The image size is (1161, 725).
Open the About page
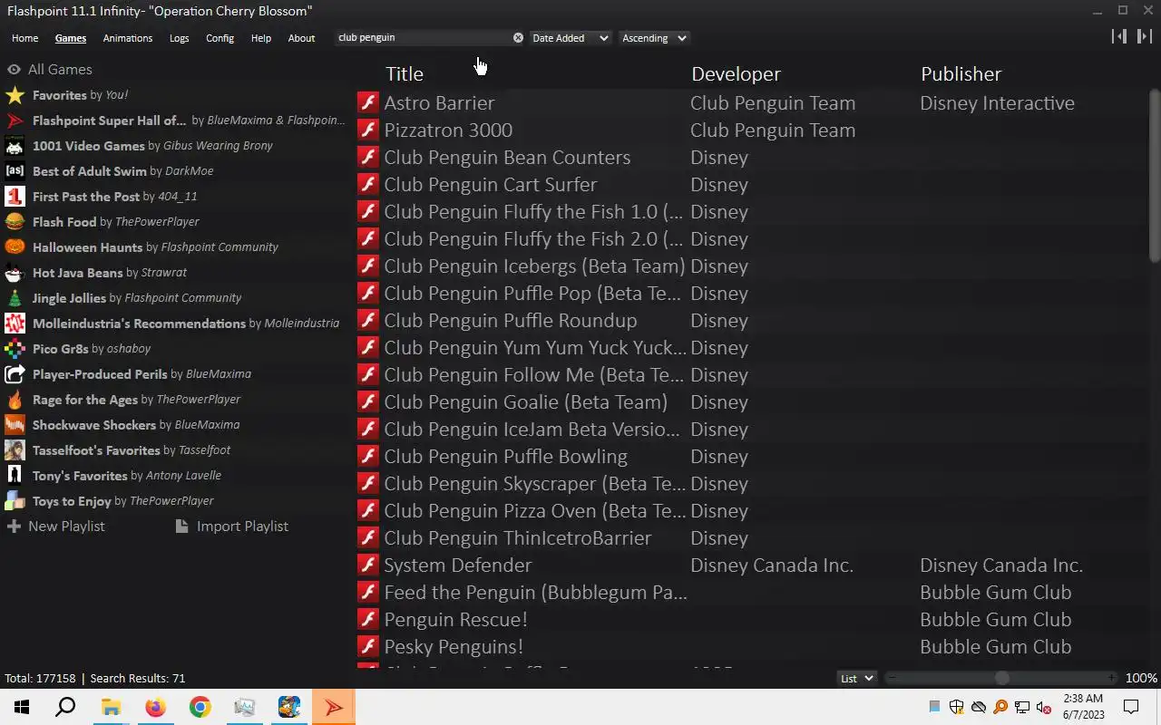[x=301, y=38]
